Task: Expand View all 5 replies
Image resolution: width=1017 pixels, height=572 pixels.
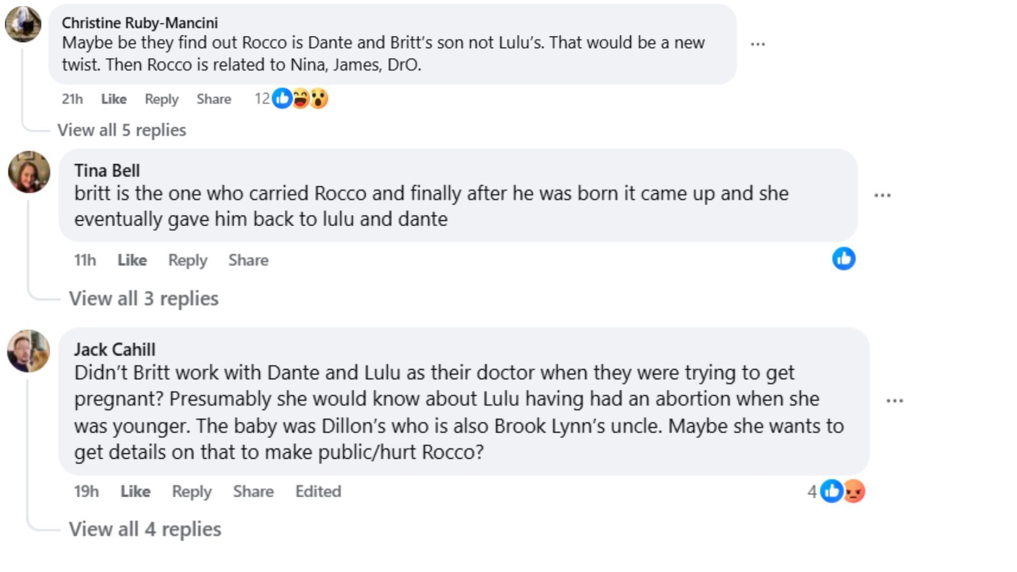Action: pos(122,130)
